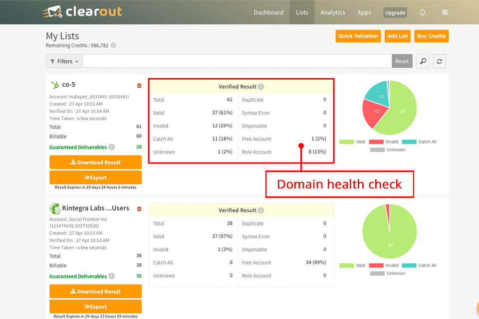Click the Upgrade button
The width and height of the screenshot is (479, 319).
395,12
